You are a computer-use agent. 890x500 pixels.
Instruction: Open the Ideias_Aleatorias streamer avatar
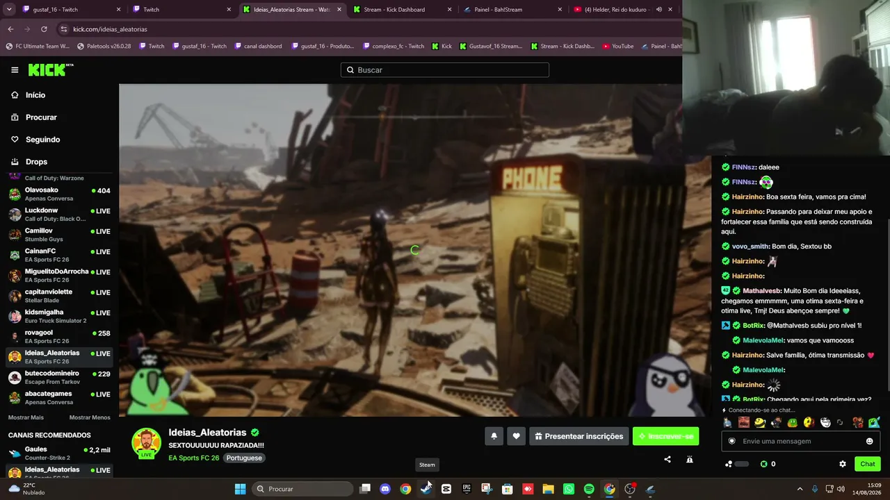(x=146, y=443)
